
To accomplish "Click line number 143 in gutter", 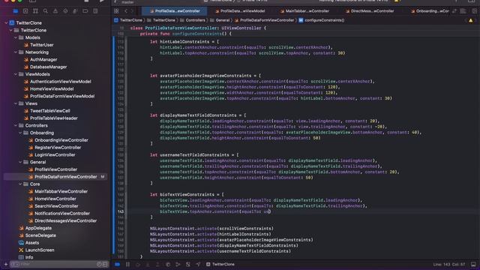I will click(121, 211).
